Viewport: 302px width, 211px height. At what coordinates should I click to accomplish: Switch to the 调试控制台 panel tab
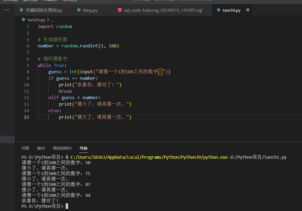[62, 148]
